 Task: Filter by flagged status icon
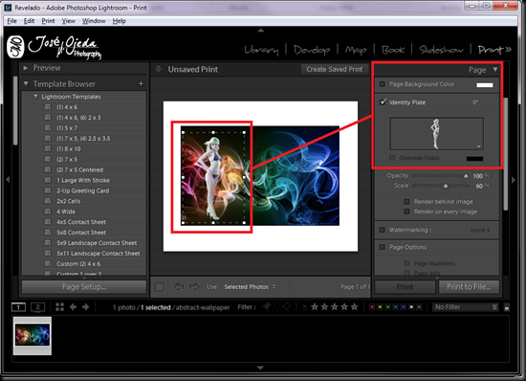coord(268,307)
